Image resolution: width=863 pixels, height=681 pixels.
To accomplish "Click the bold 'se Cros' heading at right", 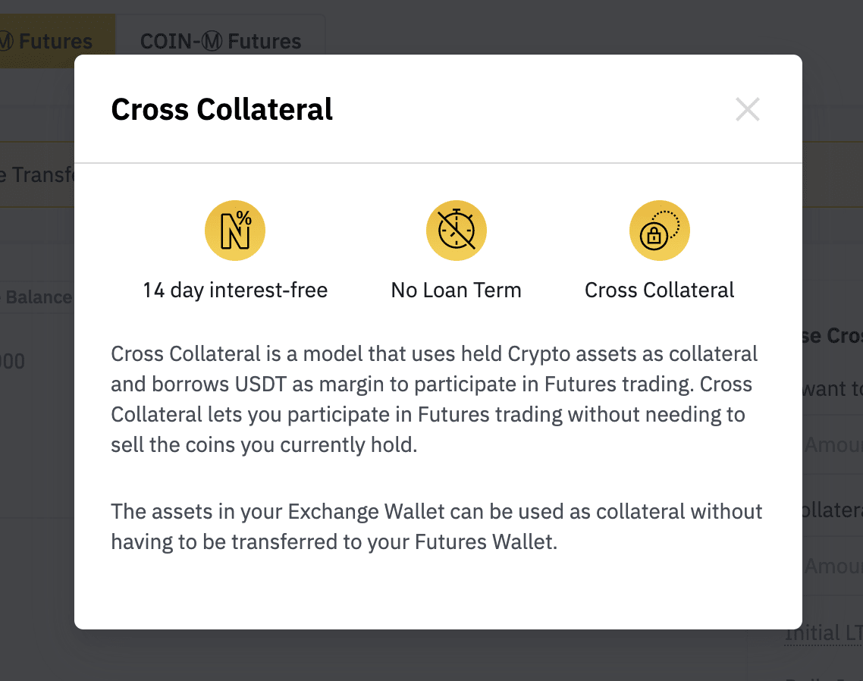I will (x=832, y=335).
